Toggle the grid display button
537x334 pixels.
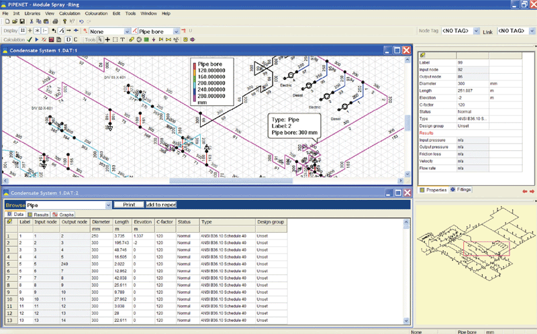pos(23,31)
